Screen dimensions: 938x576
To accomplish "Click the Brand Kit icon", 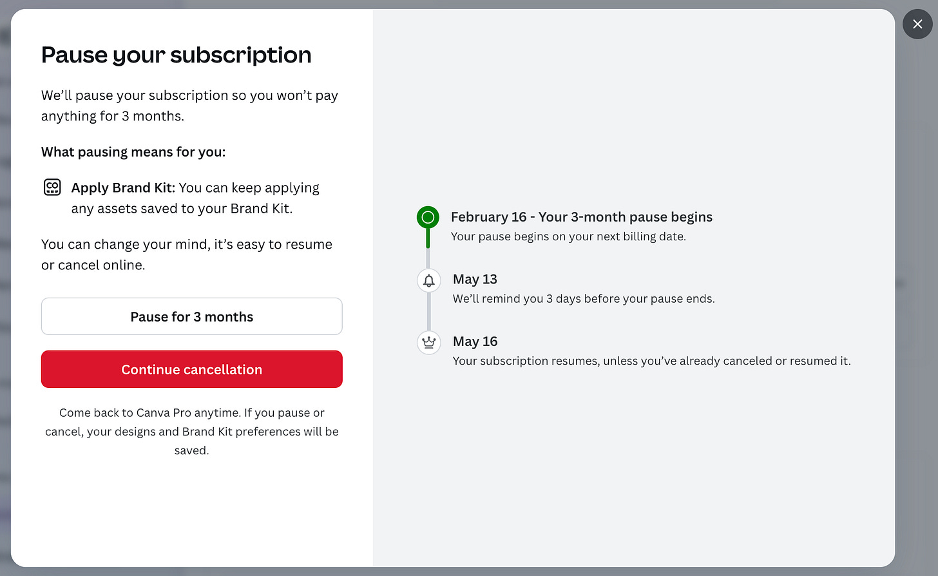I will [52, 187].
